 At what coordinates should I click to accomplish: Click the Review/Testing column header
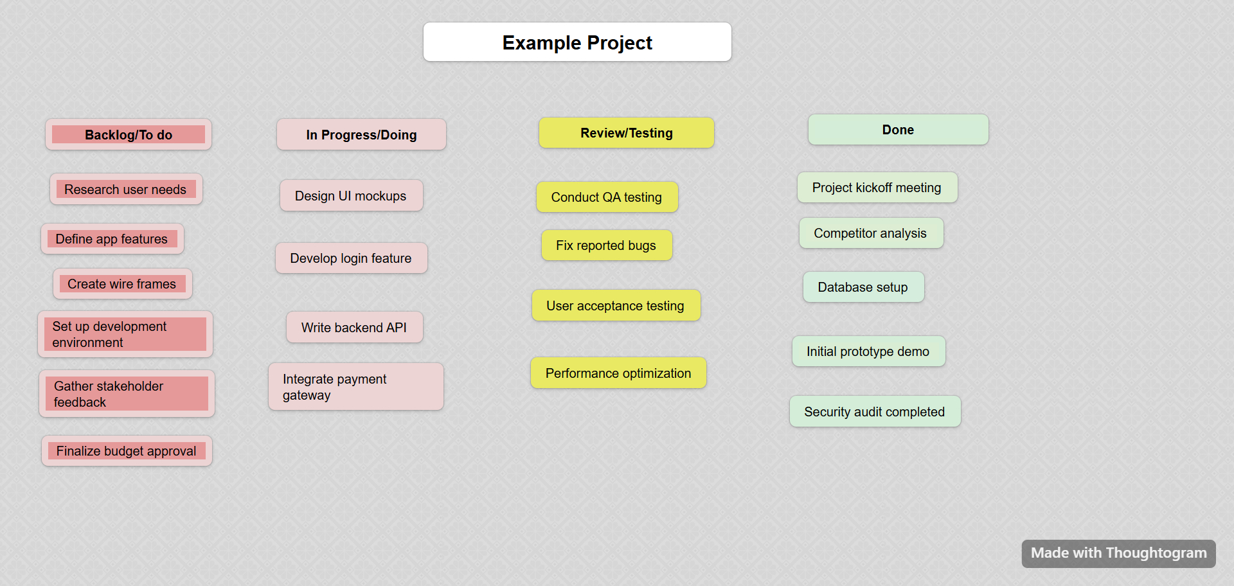626,133
